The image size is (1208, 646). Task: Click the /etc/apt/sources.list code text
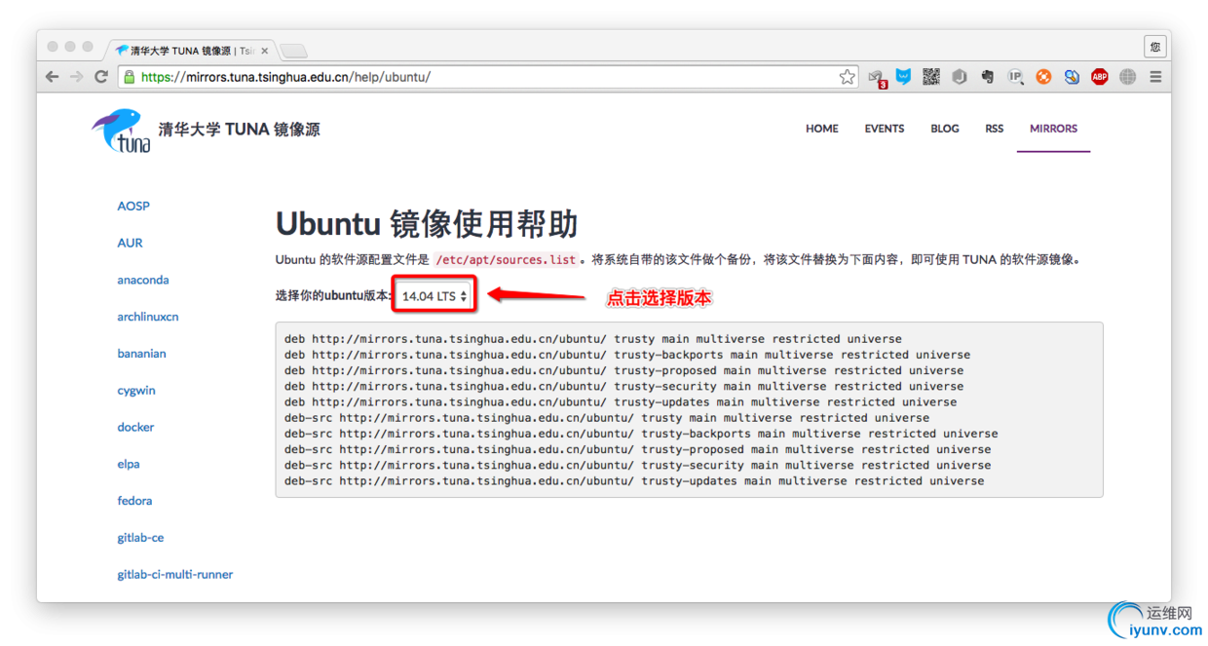(506, 260)
